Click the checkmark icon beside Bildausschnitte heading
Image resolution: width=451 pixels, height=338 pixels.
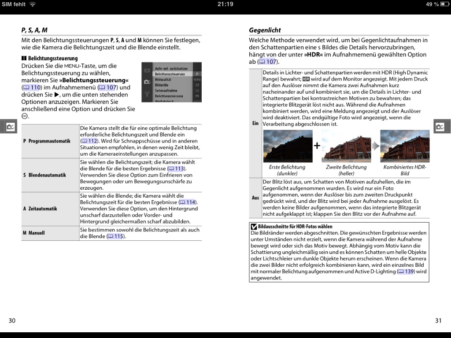tap(254, 227)
